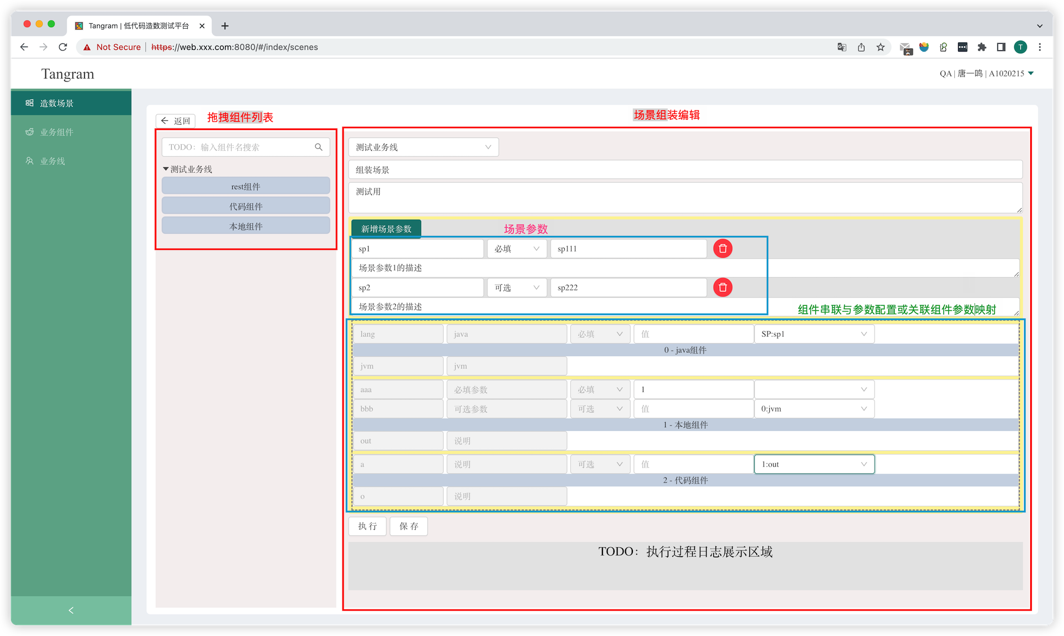Image resolution: width=1064 pixels, height=636 pixels.
Task: Click the 新增场景参数 button
Action: (386, 229)
